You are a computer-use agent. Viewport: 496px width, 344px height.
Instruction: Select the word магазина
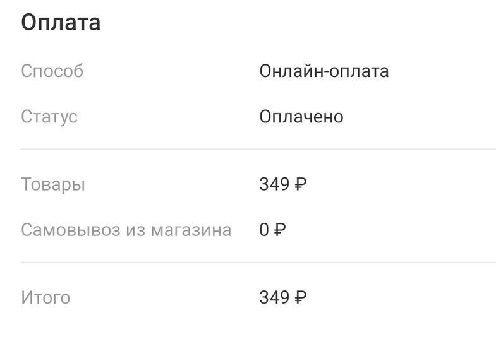[x=191, y=230]
